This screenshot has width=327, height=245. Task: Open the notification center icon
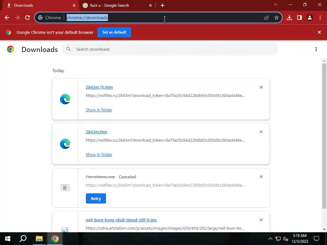tap(316, 239)
